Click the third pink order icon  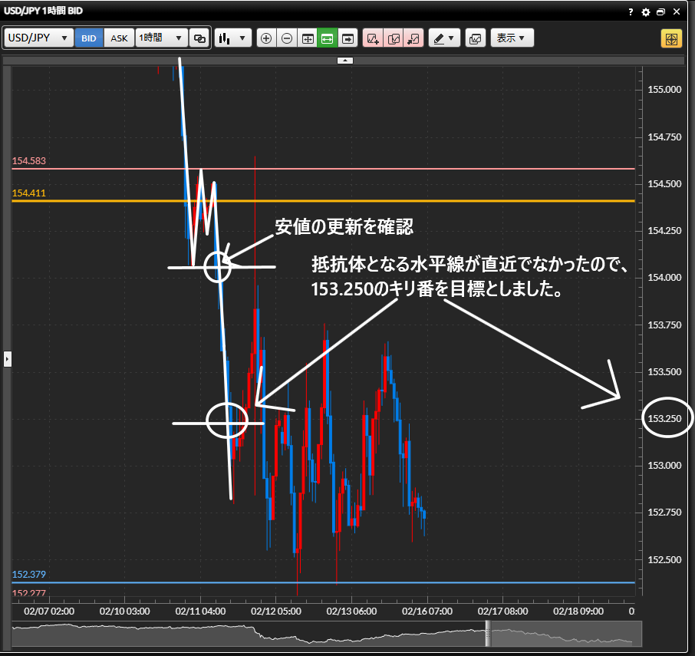[413, 38]
